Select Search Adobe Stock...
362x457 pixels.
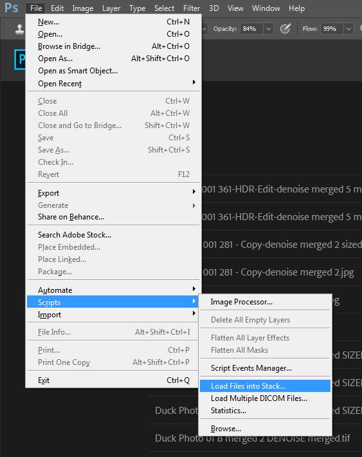click(114, 235)
